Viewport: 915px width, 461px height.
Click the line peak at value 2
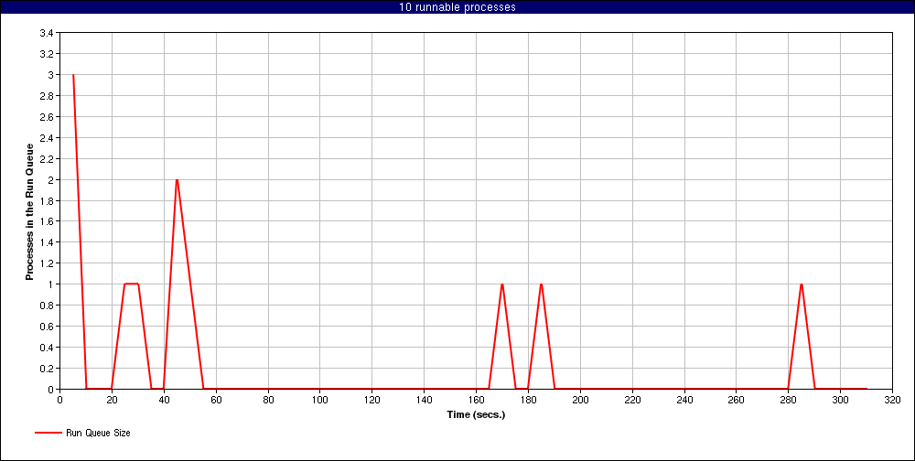(177, 179)
